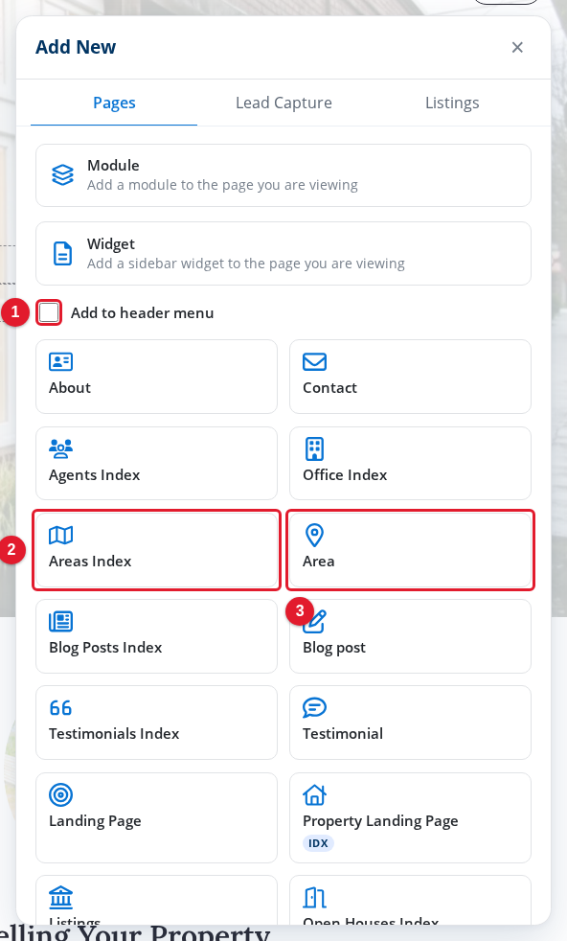Click the About ID card icon
Screen dimensions: 567x941
(60, 362)
